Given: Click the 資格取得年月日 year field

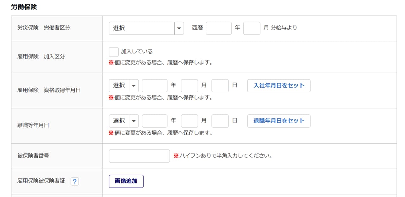Looking at the screenshot, I should tap(155, 86).
